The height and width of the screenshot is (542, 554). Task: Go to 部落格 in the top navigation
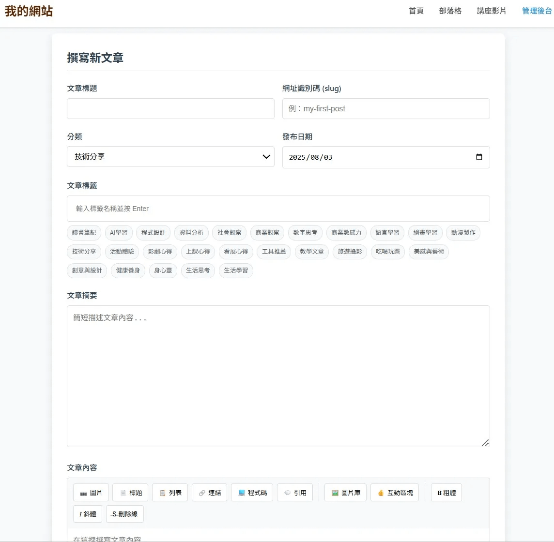click(450, 11)
